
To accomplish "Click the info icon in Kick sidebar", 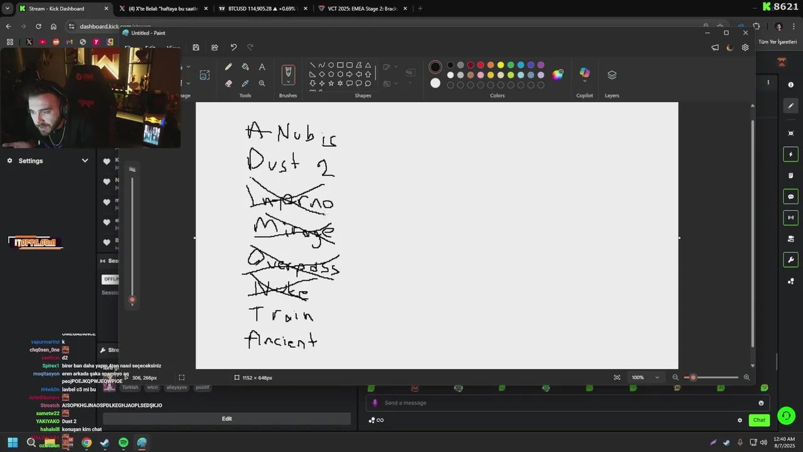I will tap(790, 84).
